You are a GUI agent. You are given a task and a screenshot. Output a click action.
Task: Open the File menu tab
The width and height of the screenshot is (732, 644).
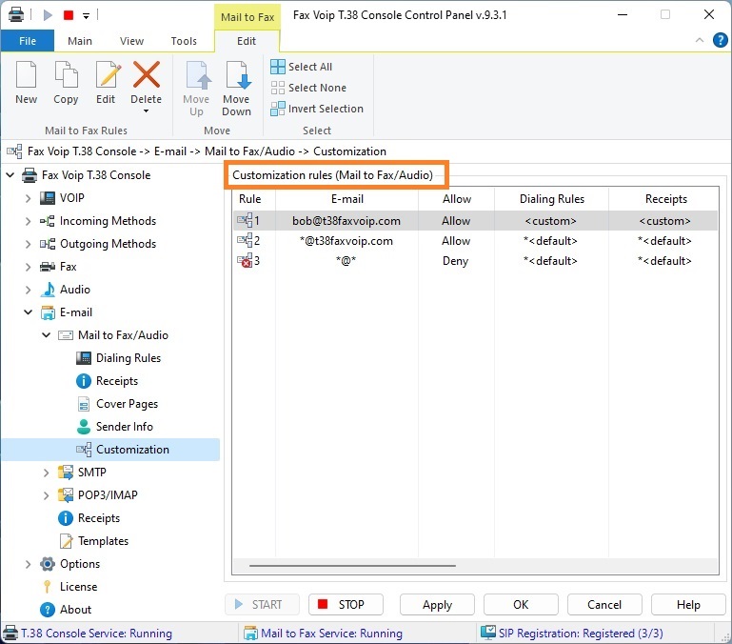tap(28, 41)
